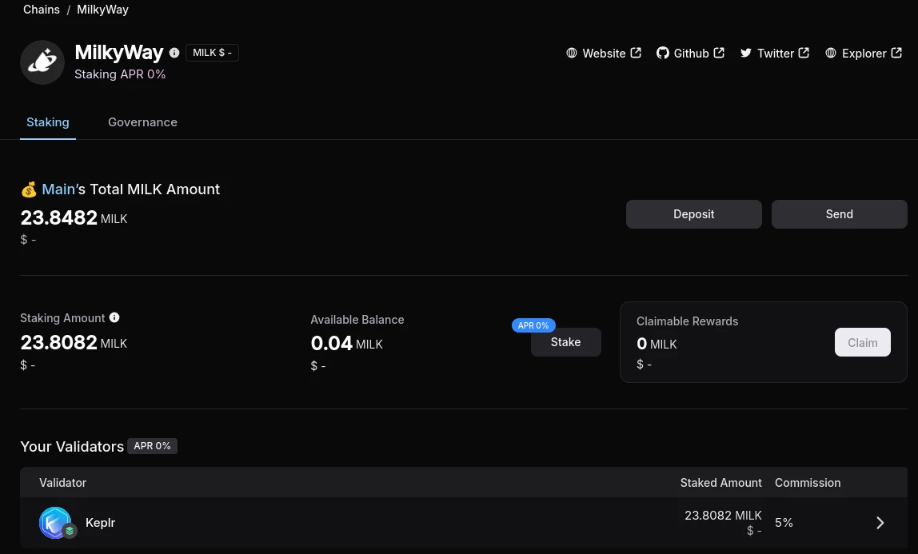
Task: Click the 0 MILK claimable rewards value
Action: coord(657,344)
